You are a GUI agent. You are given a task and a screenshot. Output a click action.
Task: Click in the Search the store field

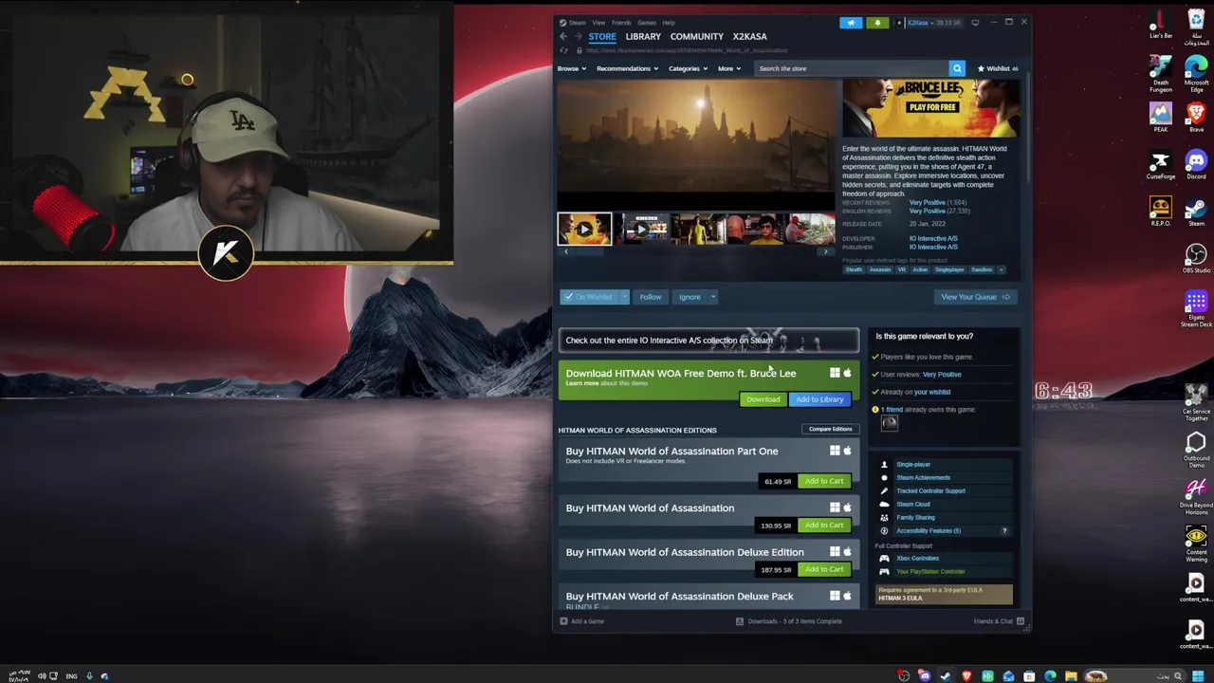pyautogui.click(x=851, y=68)
